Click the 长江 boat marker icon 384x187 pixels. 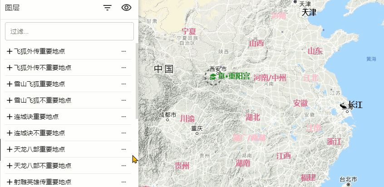click(343, 105)
